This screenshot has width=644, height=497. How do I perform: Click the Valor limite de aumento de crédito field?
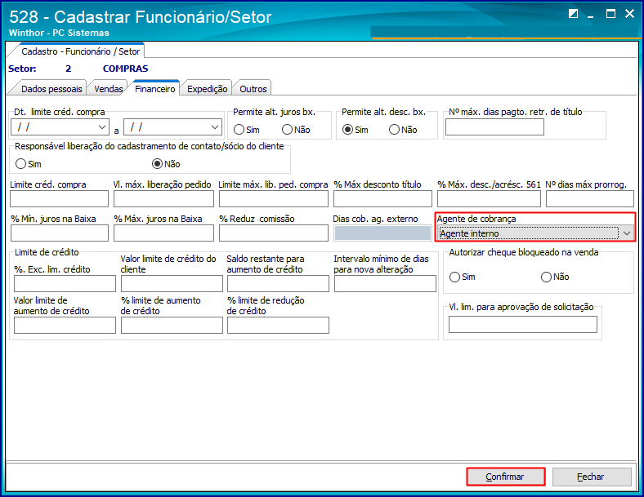[x=65, y=325]
